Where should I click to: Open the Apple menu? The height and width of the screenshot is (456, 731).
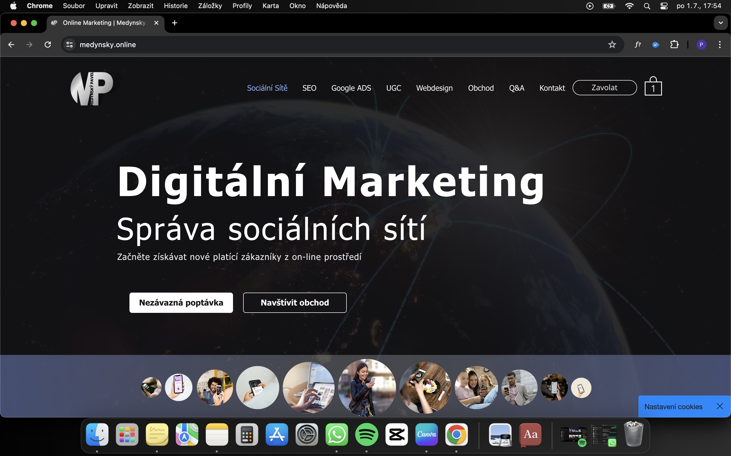13,6
